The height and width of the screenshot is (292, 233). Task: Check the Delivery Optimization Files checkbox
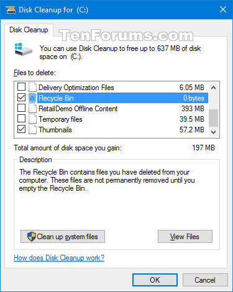pyautogui.click(x=21, y=87)
